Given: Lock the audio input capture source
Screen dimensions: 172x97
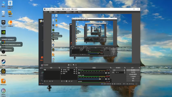Looking at the screenshot, I should coord(76,70).
